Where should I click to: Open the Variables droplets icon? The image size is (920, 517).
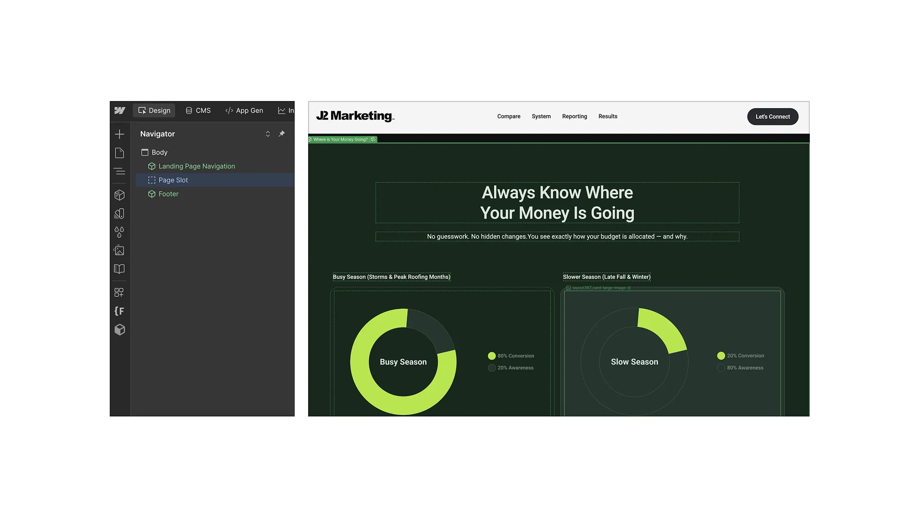(119, 232)
